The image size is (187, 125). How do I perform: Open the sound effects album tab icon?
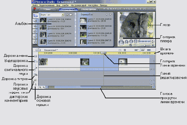click(35, 36)
